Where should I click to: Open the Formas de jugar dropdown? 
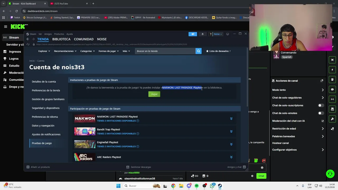pos(109,51)
